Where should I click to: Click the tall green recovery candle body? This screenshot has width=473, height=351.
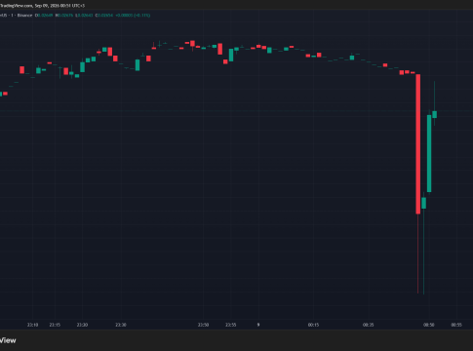(429, 153)
